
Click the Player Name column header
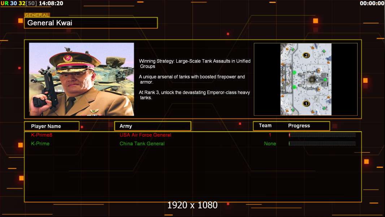tap(52, 126)
